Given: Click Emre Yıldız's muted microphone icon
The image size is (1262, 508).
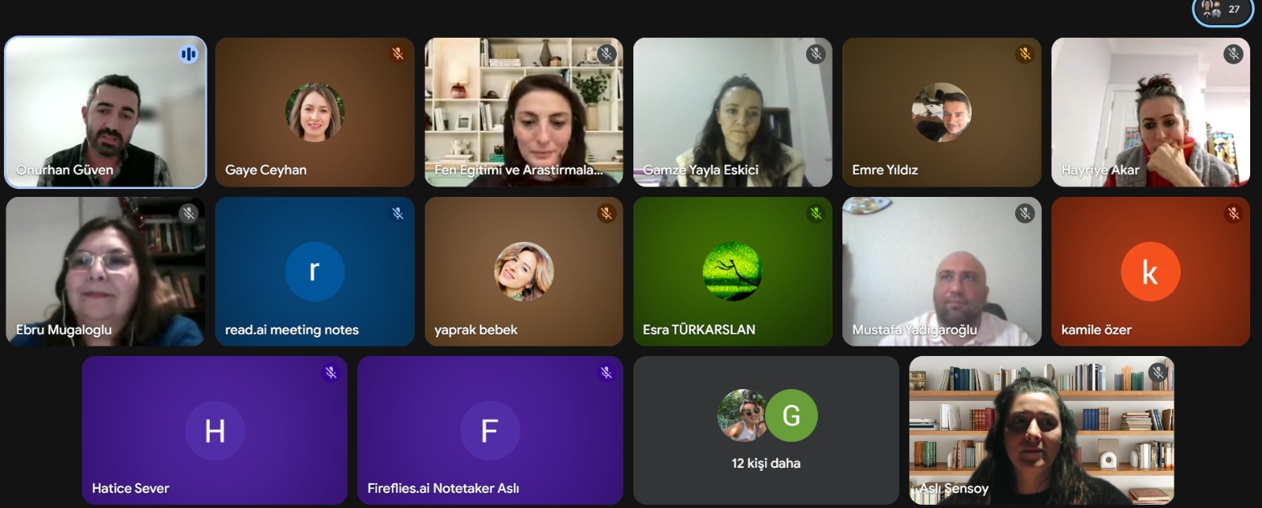Looking at the screenshot, I should tap(1025, 54).
